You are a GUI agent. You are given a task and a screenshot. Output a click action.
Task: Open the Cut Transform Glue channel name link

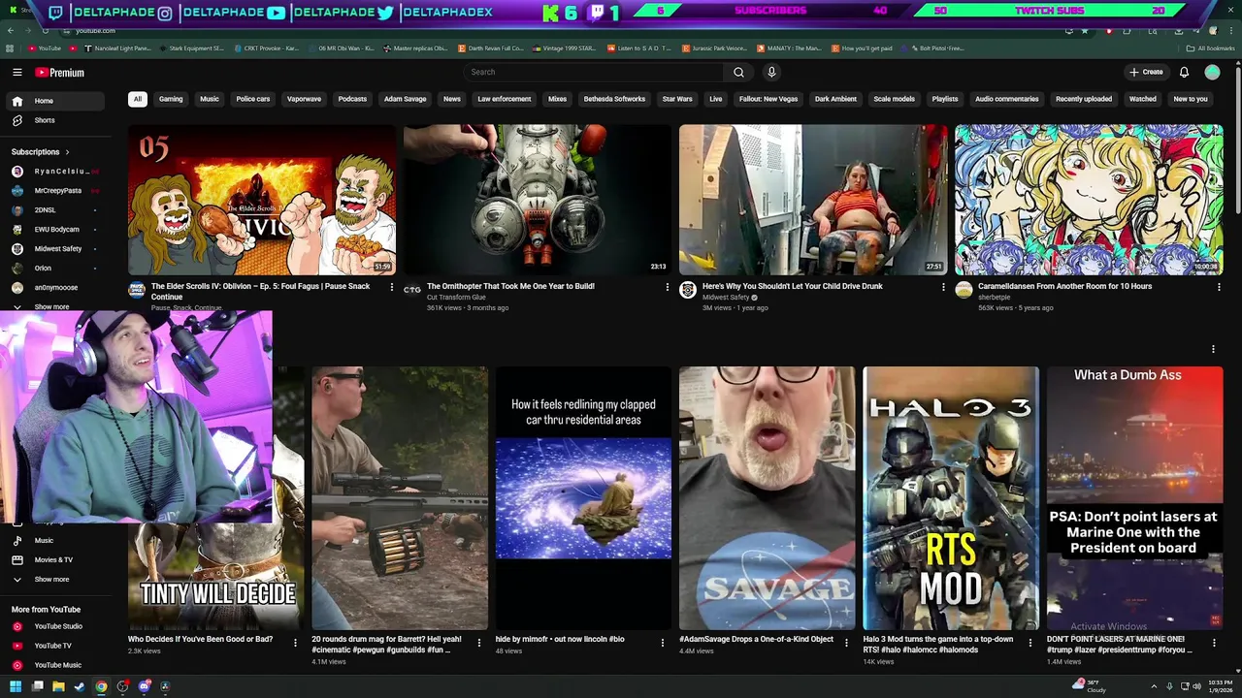click(456, 298)
